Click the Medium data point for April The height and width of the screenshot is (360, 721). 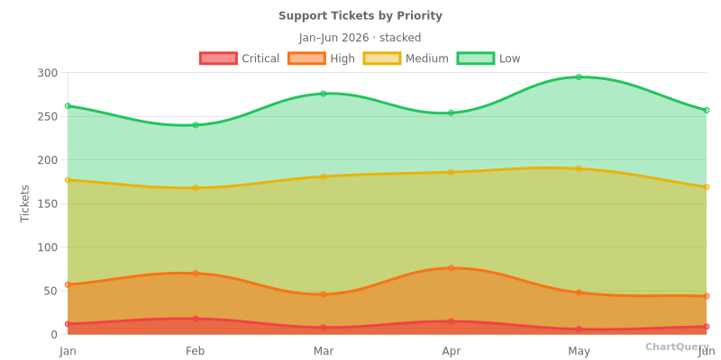[x=452, y=172]
